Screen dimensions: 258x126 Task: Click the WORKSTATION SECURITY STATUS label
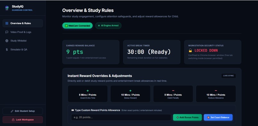click(206, 46)
